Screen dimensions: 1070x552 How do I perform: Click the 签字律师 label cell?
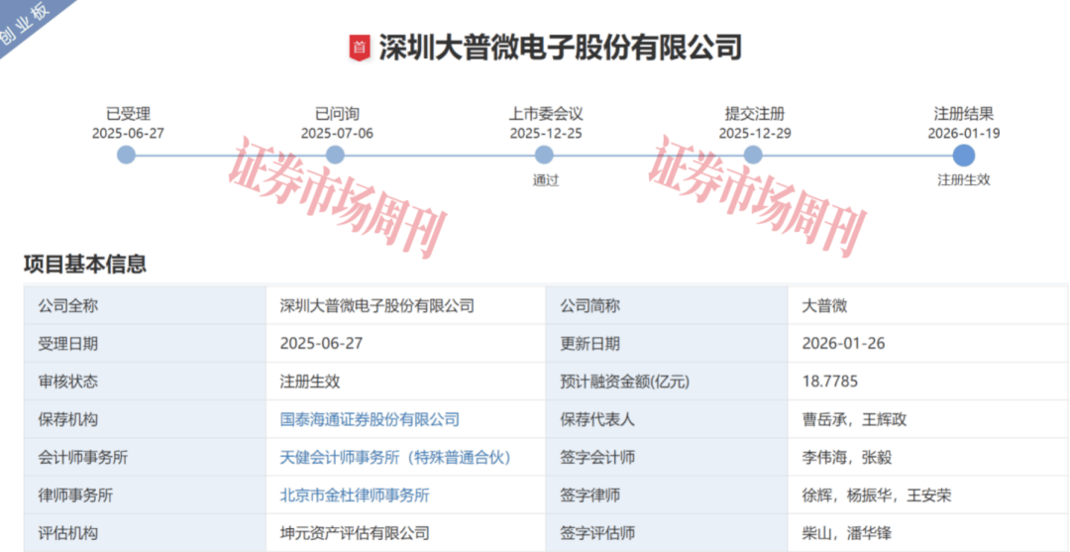pos(667,496)
